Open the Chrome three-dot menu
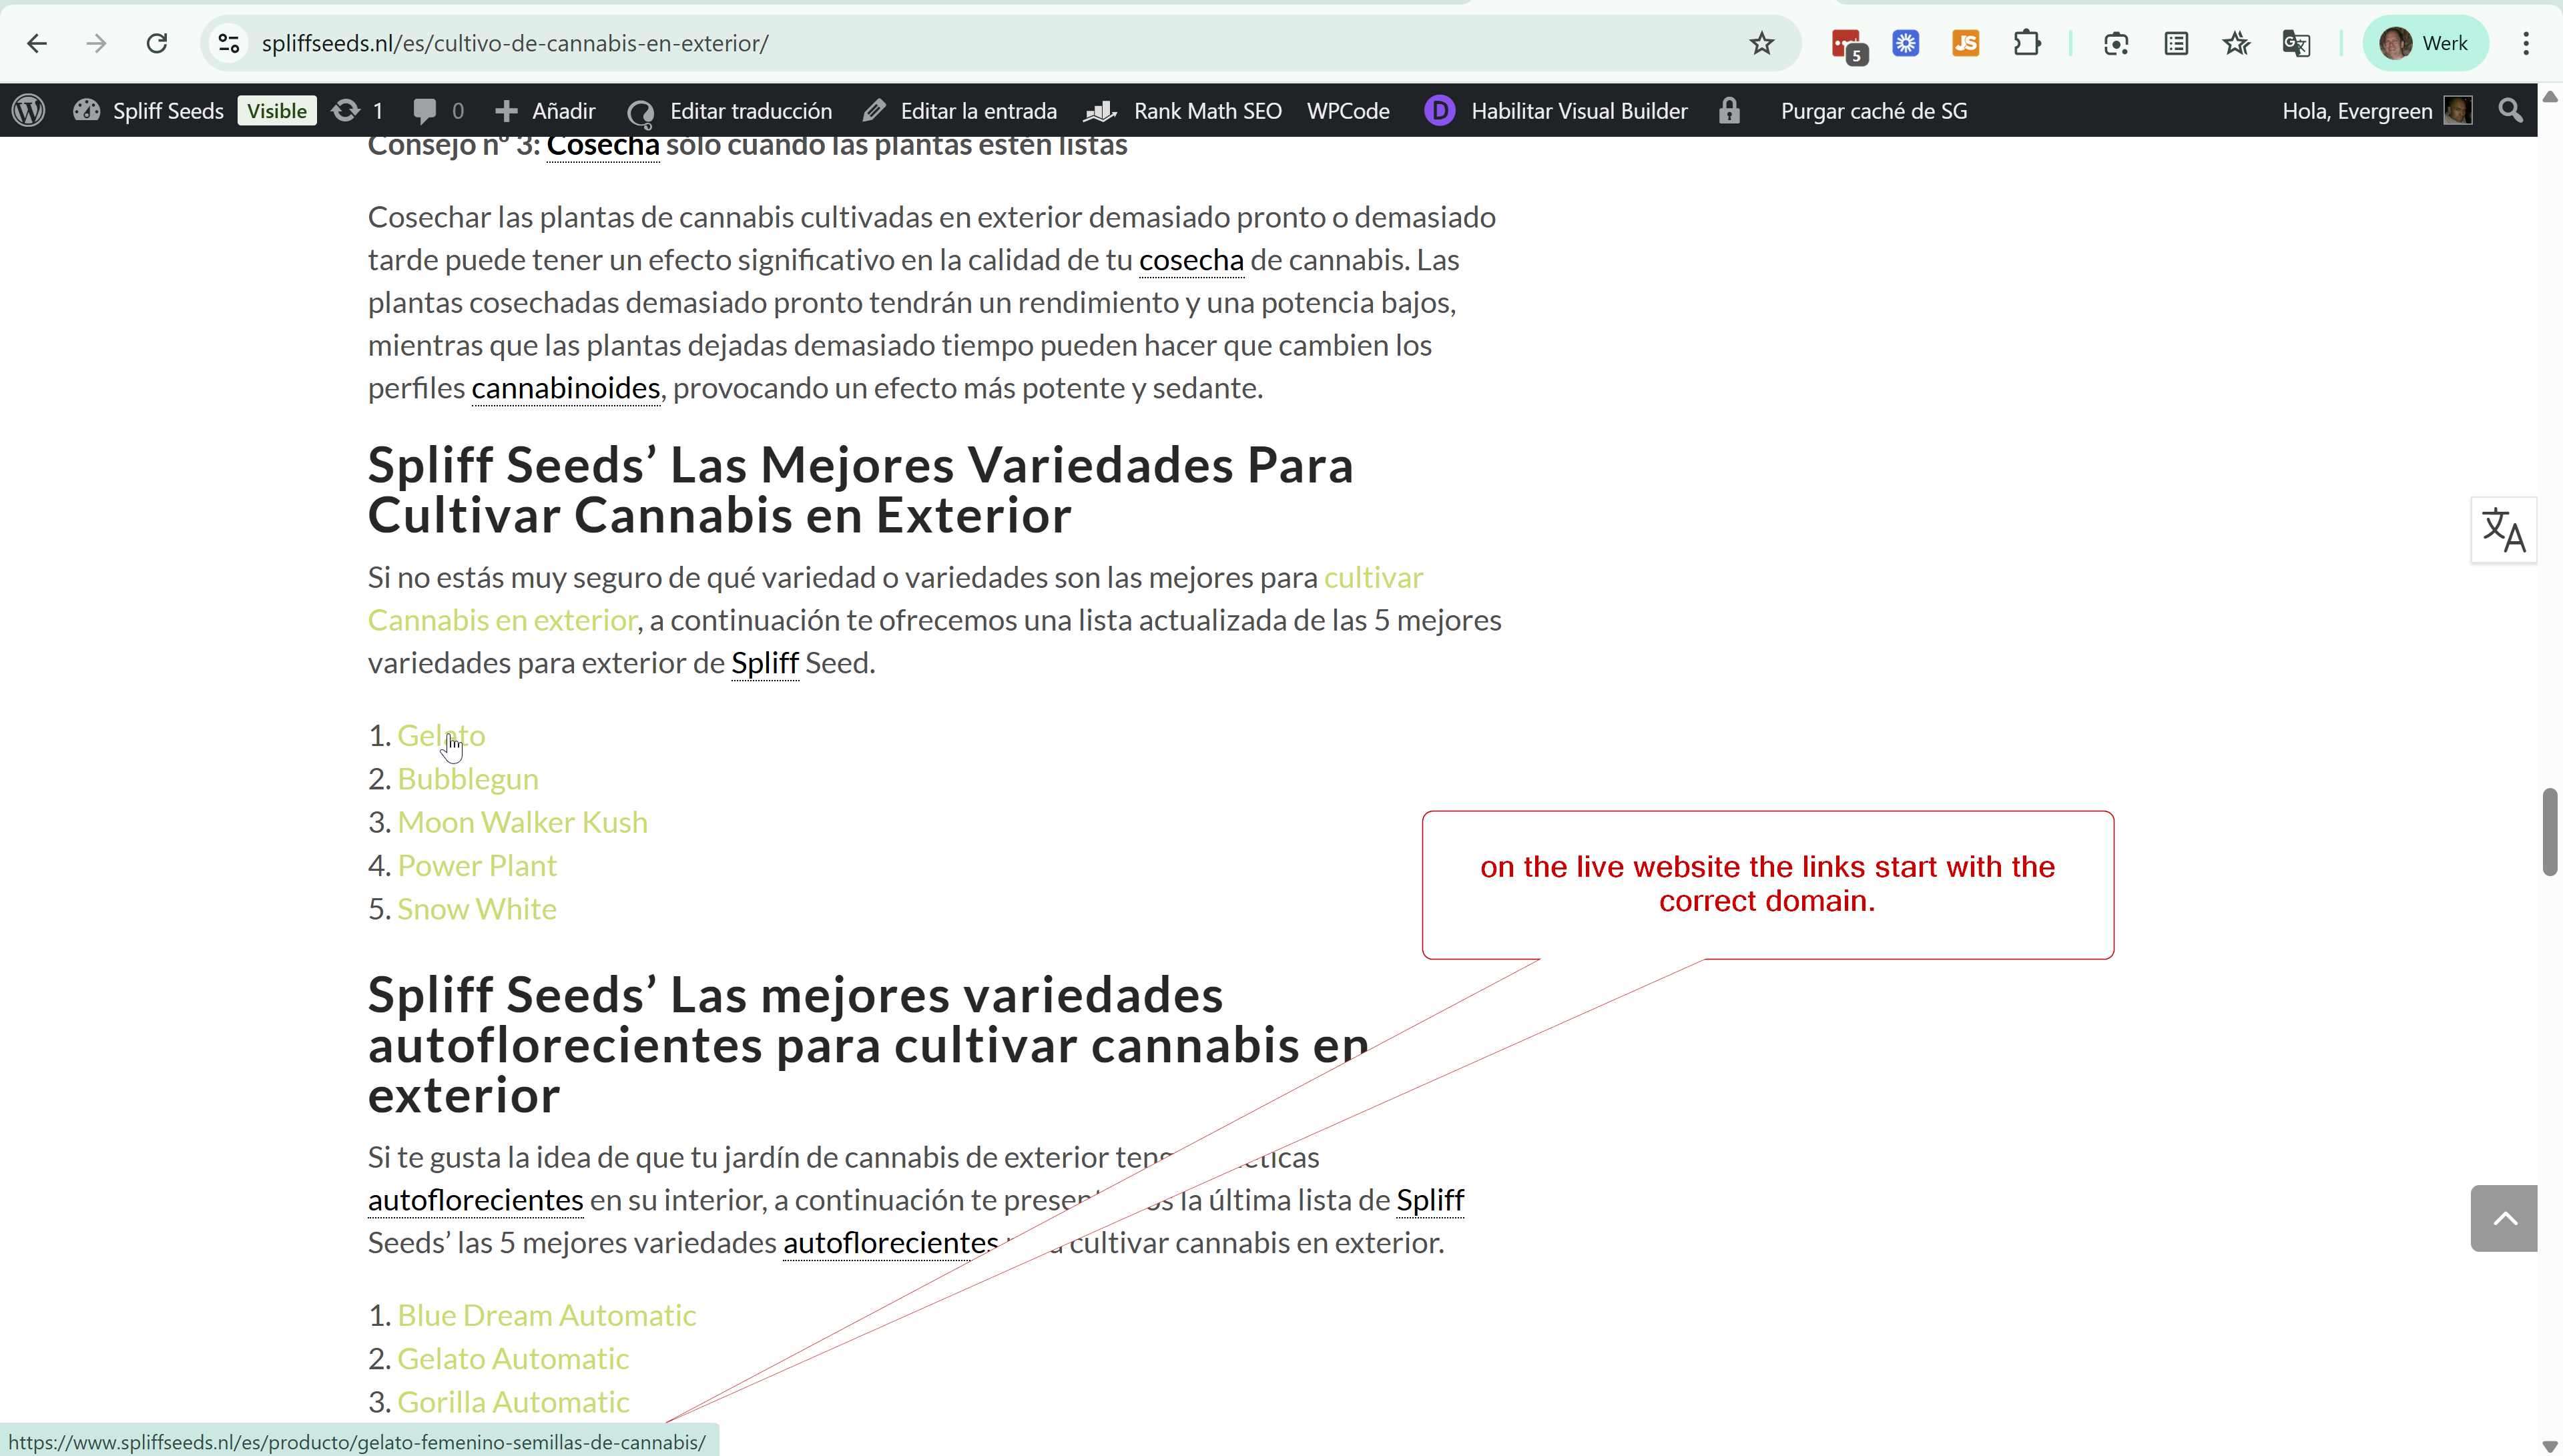 coord(2526,43)
